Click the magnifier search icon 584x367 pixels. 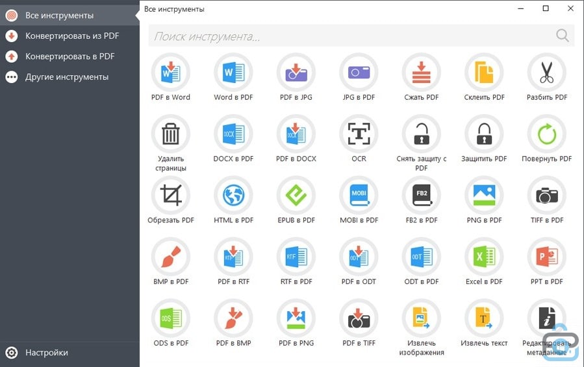(x=563, y=36)
